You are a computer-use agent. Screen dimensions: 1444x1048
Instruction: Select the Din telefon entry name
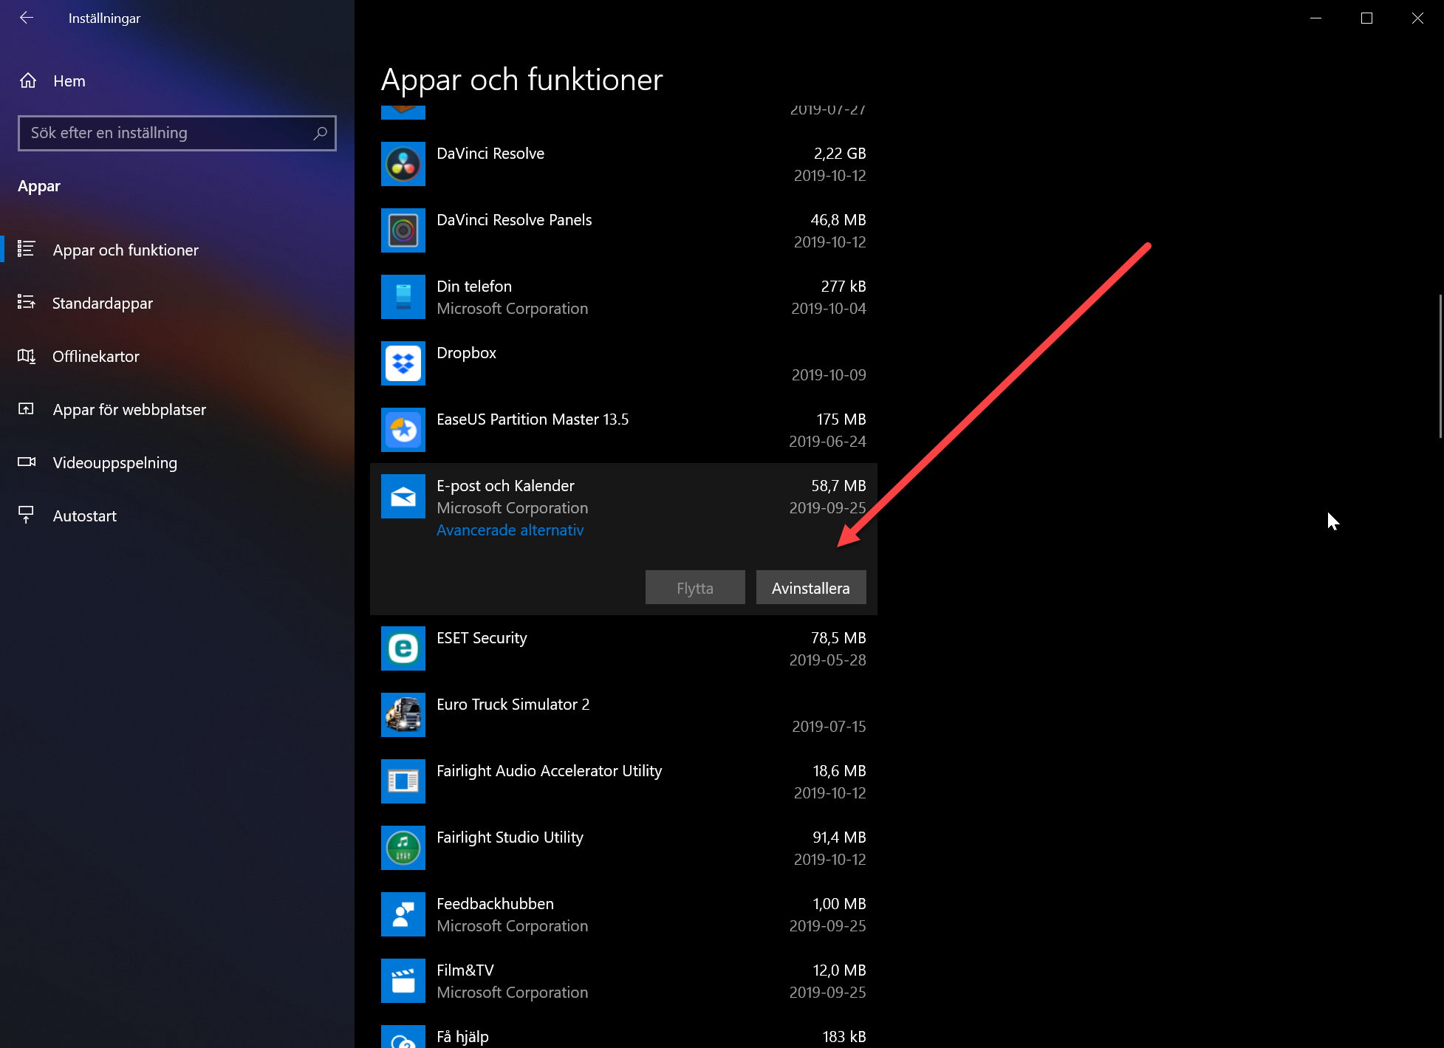tap(474, 287)
